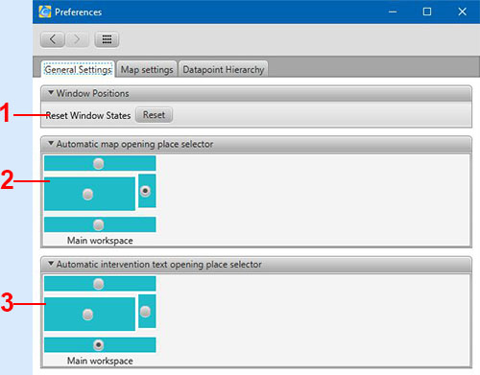Viewport: 480px width, 375px height.
Task: Click the back navigation arrow button
Action: click(x=53, y=39)
